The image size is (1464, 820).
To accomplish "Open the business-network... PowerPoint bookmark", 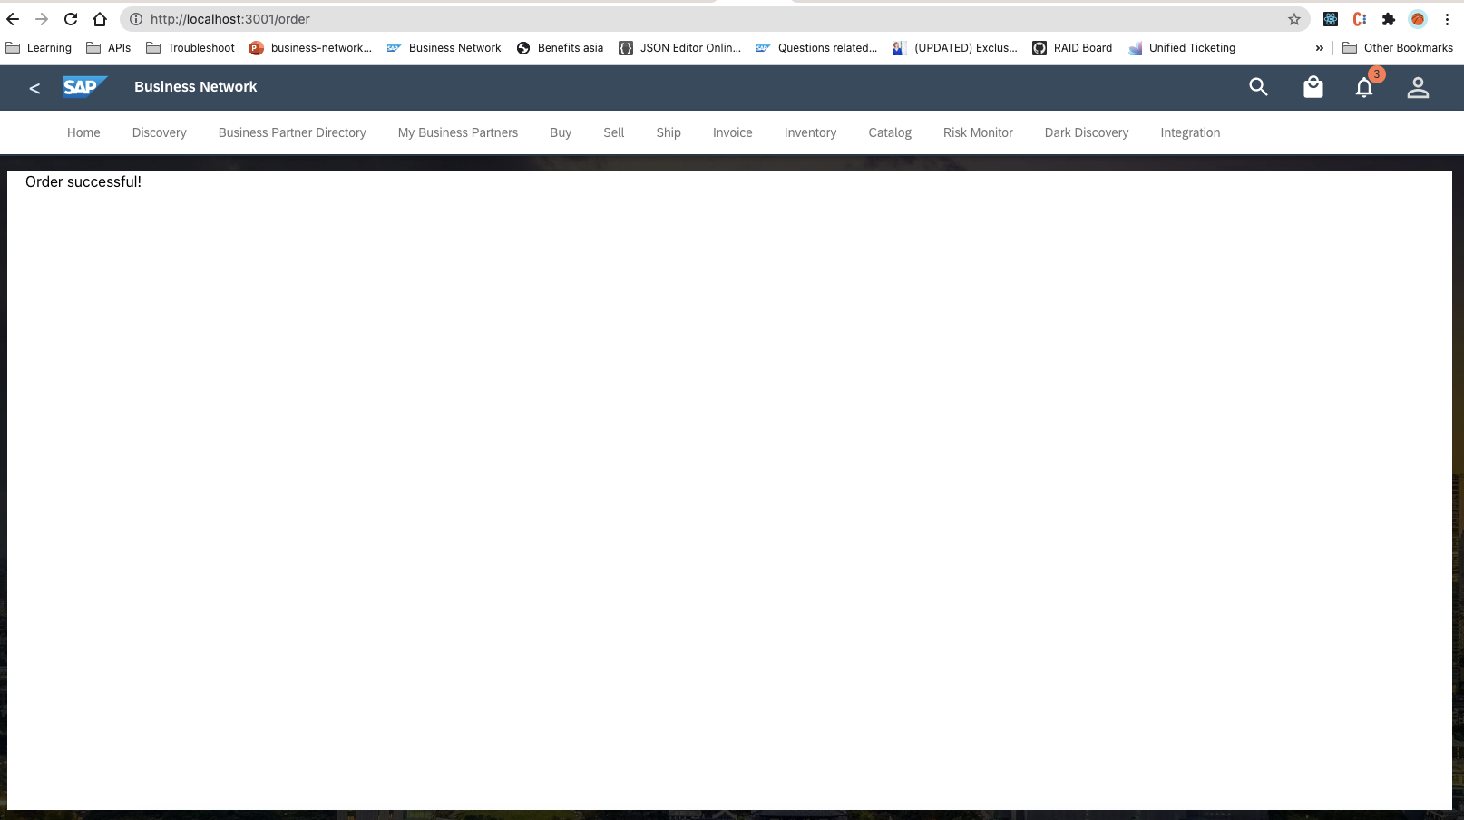I will tap(311, 48).
